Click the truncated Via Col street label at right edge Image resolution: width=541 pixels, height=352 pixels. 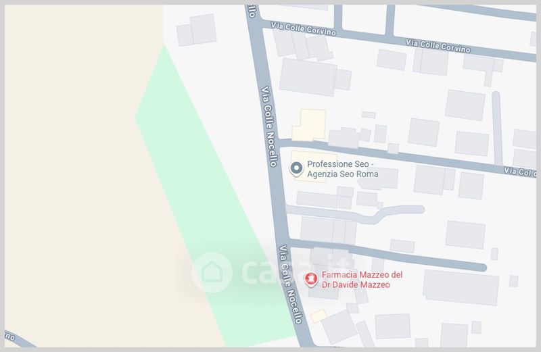519,172
